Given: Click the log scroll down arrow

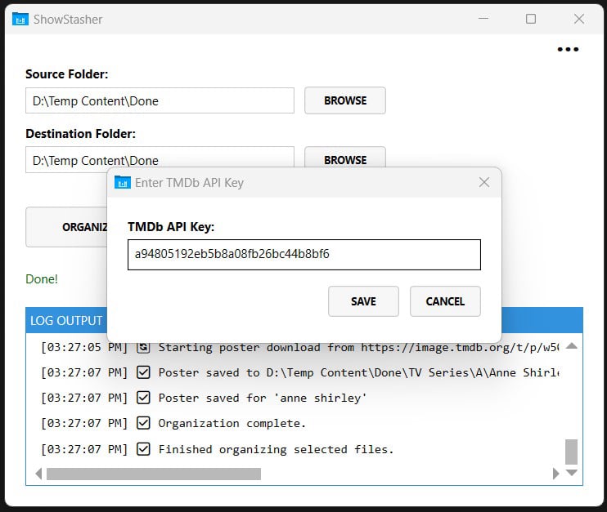Looking at the screenshot, I should click(x=571, y=473).
